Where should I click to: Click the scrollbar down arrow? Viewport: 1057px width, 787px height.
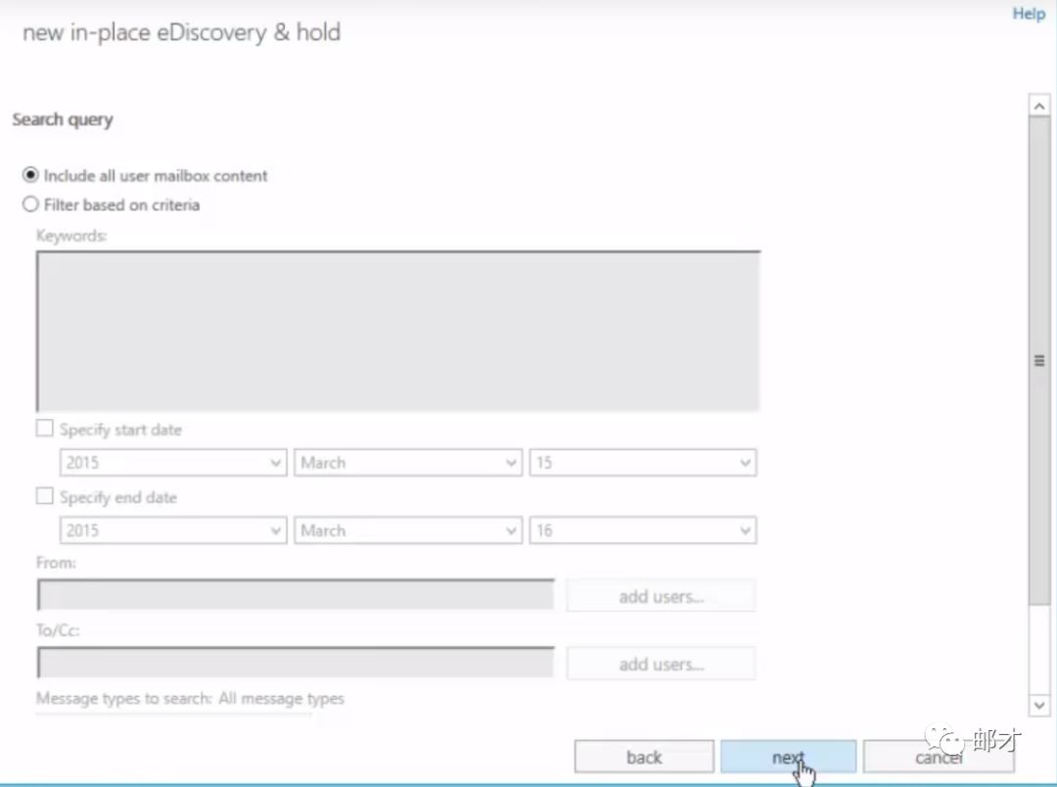(1038, 705)
